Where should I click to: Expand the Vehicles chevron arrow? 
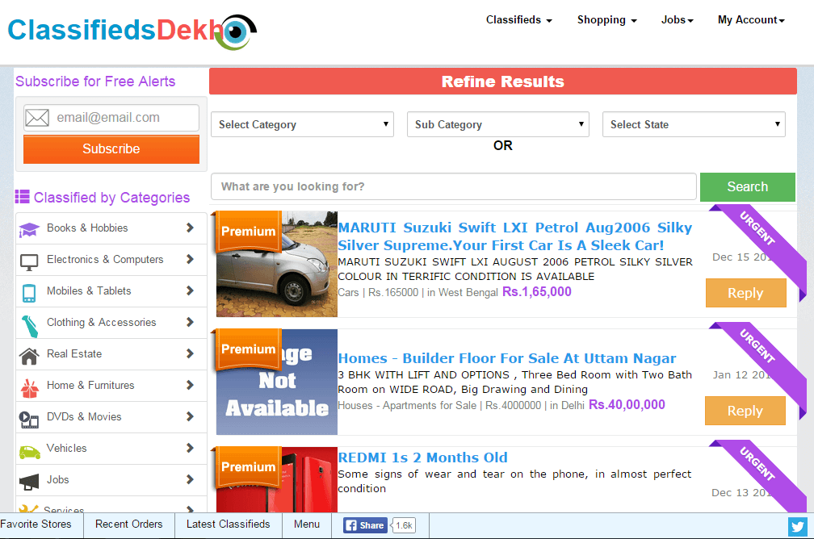[x=190, y=448]
